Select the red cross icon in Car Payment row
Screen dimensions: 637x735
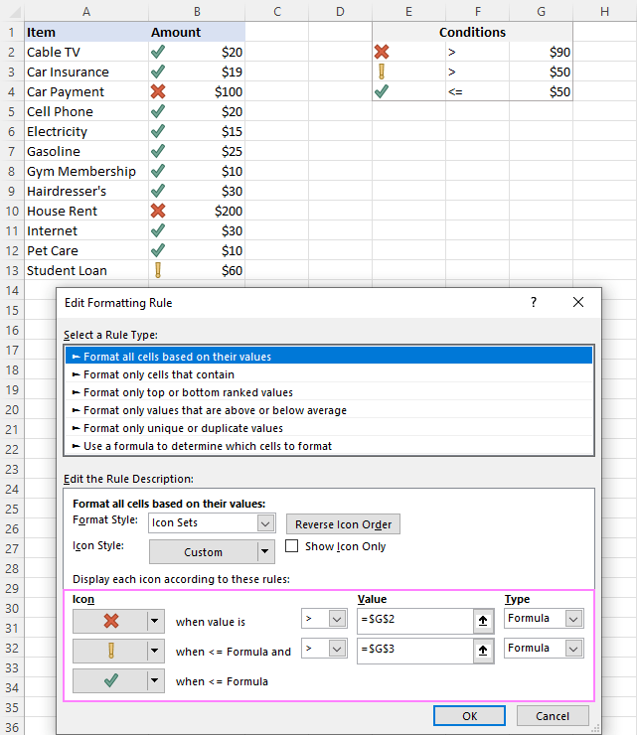click(158, 91)
